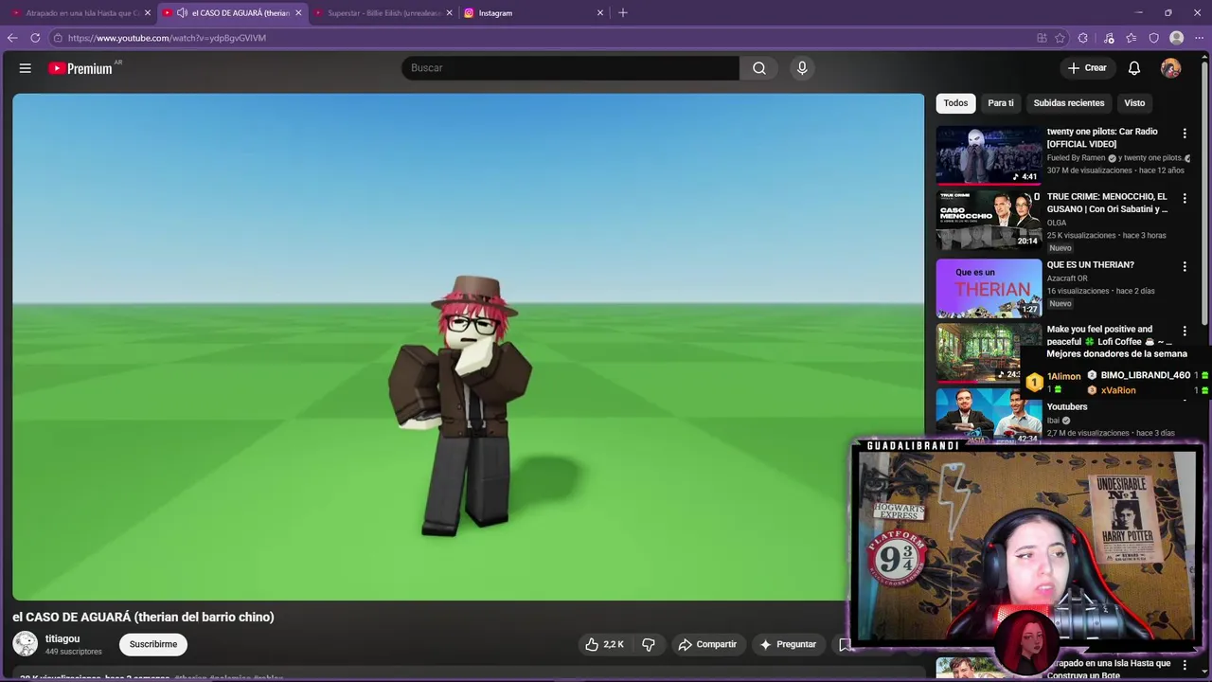Select the Todos filter chip
1212x682 pixels.
955,103
